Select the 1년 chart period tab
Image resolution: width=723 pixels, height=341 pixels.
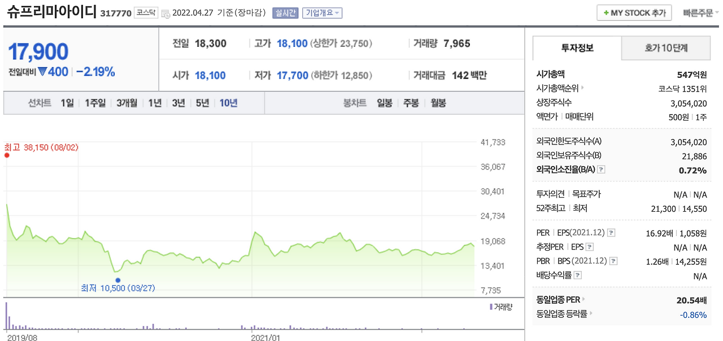click(154, 103)
